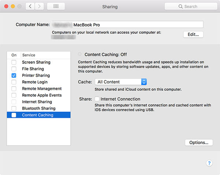Show all preferences grid icon
This screenshot has width=220, height=175.
point(56,6)
